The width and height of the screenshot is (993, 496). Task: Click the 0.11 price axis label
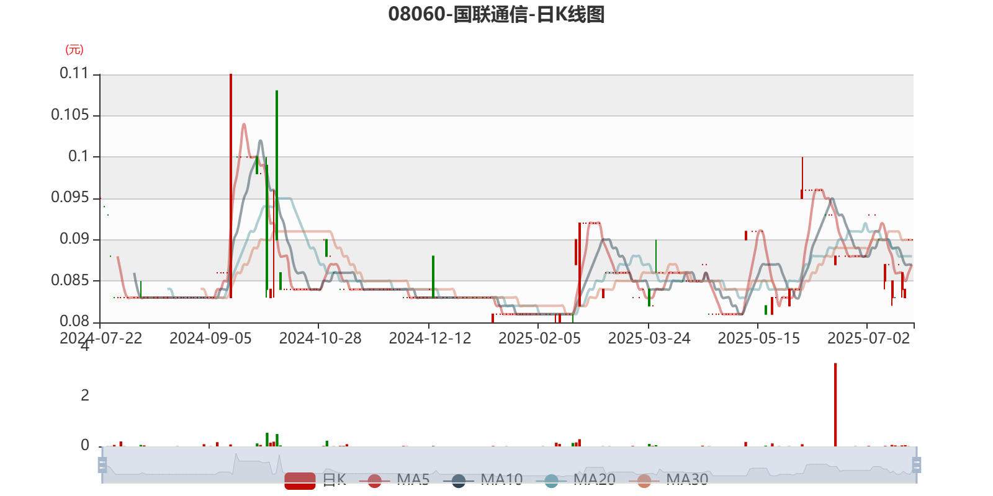coord(74,73)
